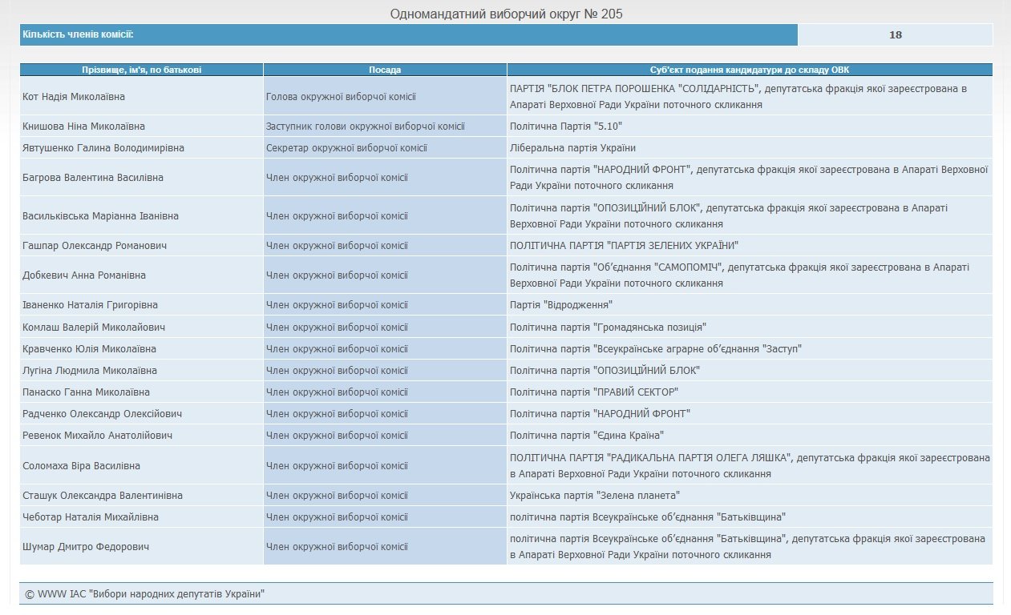The height and width of the screenshot is (615, 1011).
Task: Select the name Шумар Дмитро Федорович
Action: click(x=85, y=547)
